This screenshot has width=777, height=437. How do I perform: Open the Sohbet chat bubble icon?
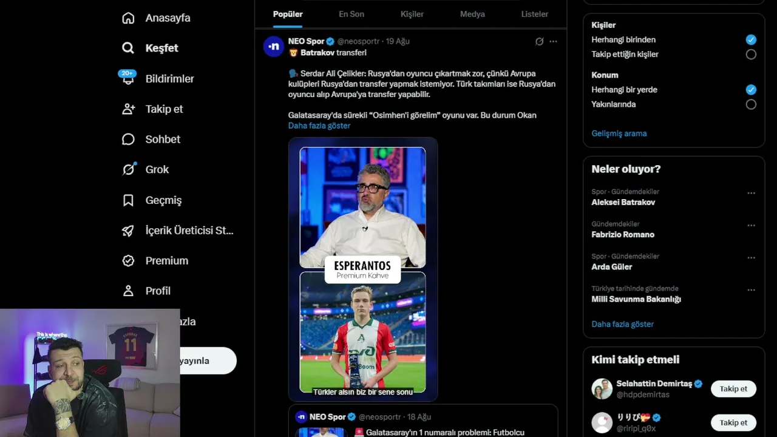[128, 139]
